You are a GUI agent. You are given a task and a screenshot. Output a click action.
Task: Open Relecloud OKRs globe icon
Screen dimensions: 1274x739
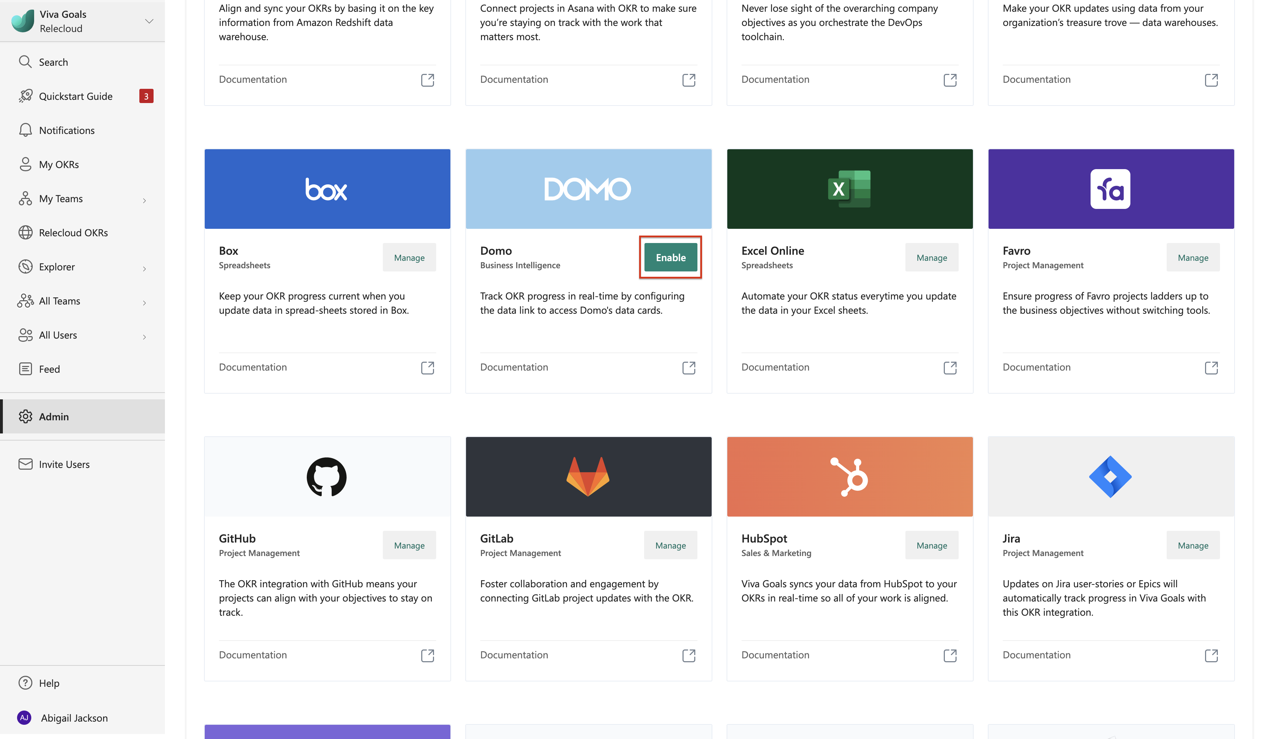[25, 232]
